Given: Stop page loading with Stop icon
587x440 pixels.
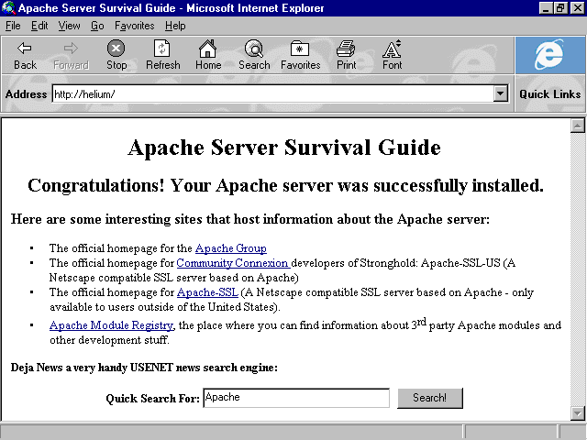Looking at the screenshot, I should (116, 49).
